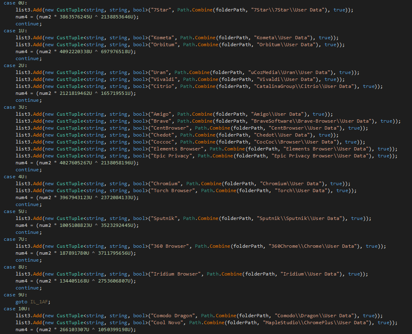Screen dimensions: 412x334
Task: Click the "case 5U:" label
Action: [x=15, y=211]
